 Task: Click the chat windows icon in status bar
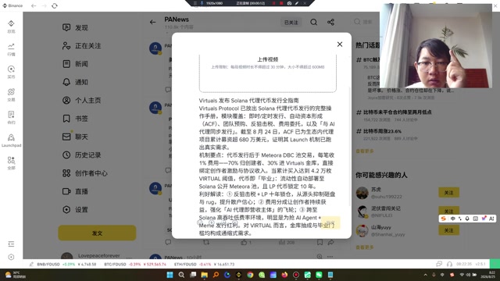click(x=439, y=264)
